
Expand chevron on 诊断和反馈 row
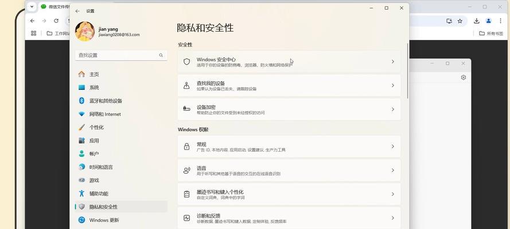click(x=393, y=218)
